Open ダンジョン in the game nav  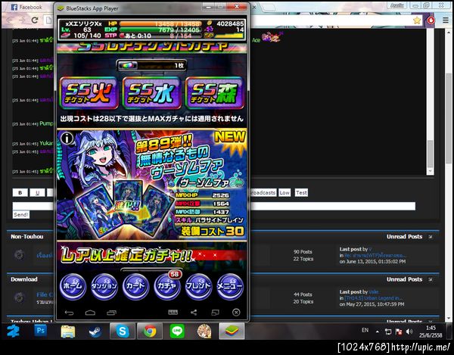point(104,286)
